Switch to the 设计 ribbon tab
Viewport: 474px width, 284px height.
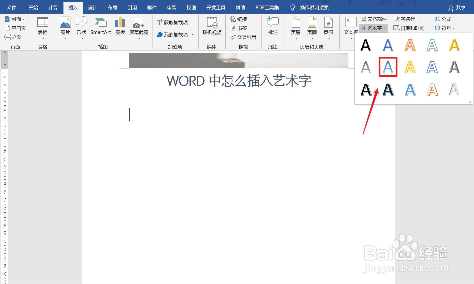pos(92,7)
